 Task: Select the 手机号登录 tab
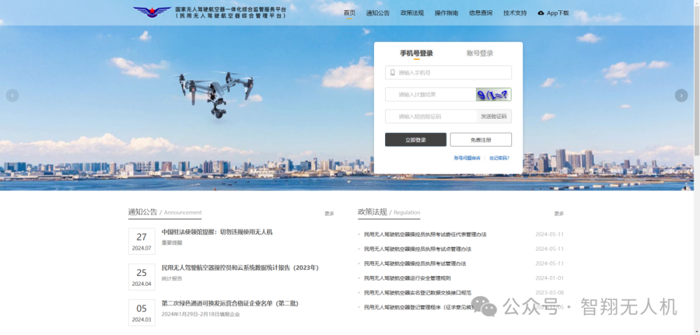coord(416,53)
